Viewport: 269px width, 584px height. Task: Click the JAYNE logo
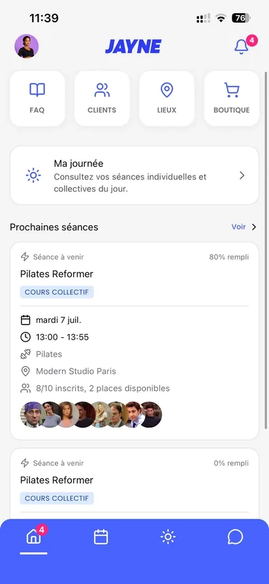(133, 46)
